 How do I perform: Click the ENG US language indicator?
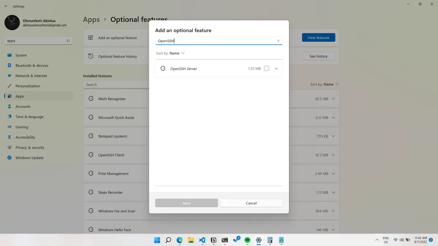click(x=386, y=240)
